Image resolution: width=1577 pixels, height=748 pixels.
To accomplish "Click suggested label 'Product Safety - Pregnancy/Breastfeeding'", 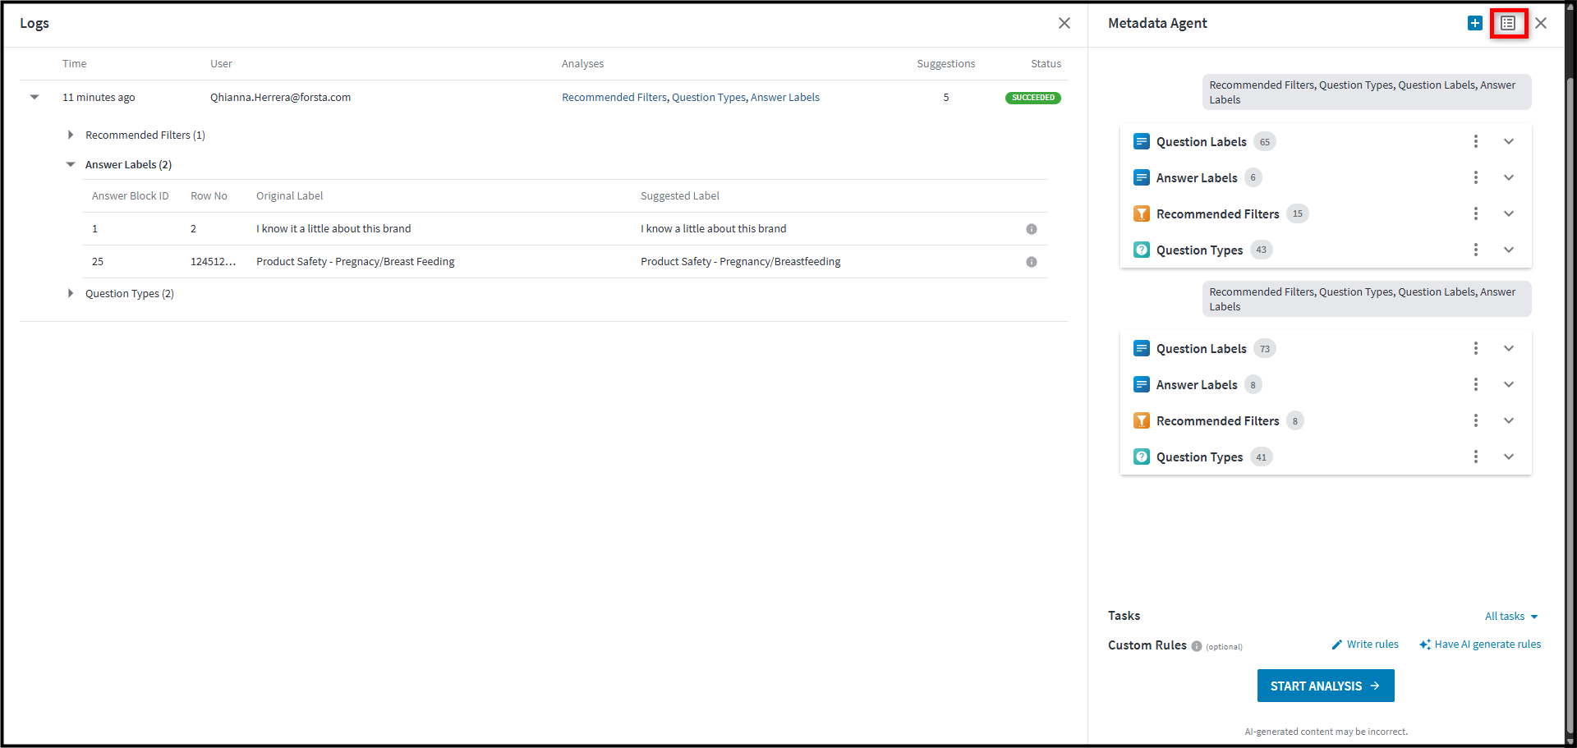I will click(741, 261).
